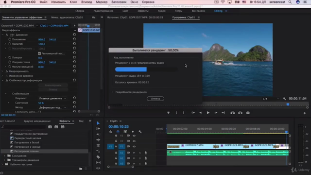
Task: Select Cross Dissolve transition item
Action: point(28,138)
